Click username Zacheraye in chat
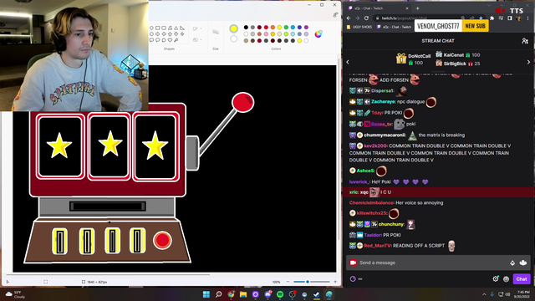The image size is (535, 301). [x=383, y=102]
